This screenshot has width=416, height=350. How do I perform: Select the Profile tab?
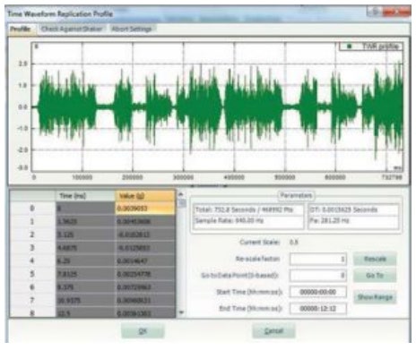[x=21, y=29]
